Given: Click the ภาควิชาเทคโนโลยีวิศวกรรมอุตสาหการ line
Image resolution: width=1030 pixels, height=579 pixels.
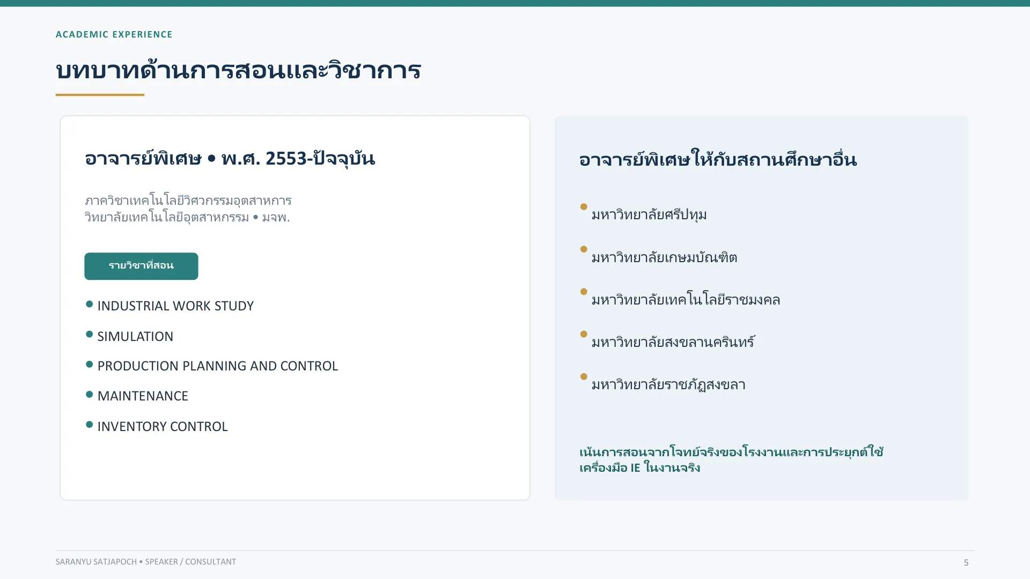Looking at the screenshot, I should (x=188, y=201).
